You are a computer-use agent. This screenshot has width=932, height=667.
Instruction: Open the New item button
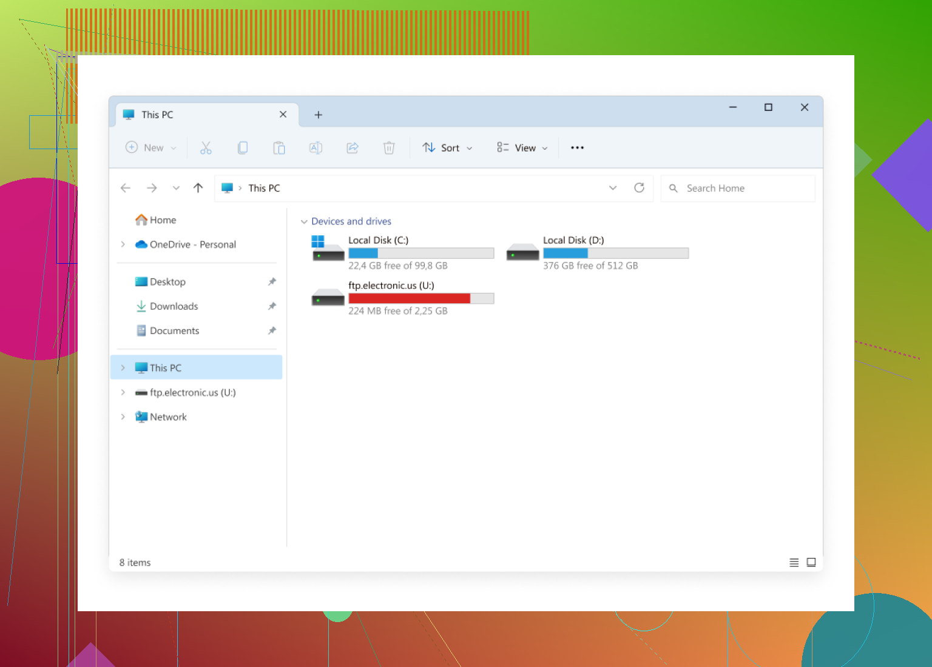(x=150, y=148)
